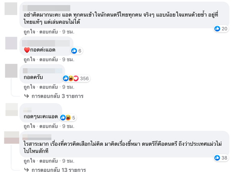The image size is (241, 172).
Task: Click reply arrow icon beside "การตอบกลับ 3 รายการ"
Action: pyautogui.click(x=27, y=96)
